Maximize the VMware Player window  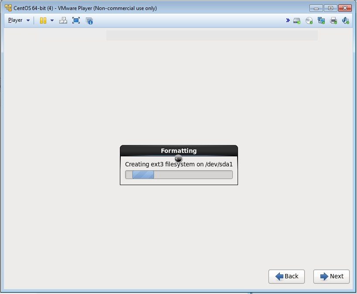(x=330, y=8)
